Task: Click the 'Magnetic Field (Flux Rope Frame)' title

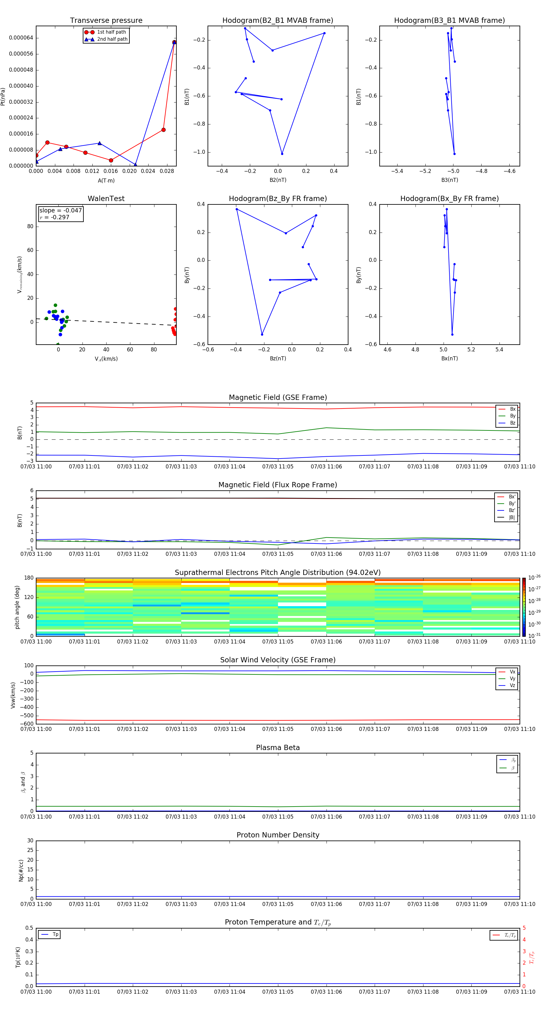Action: [277, 485]
